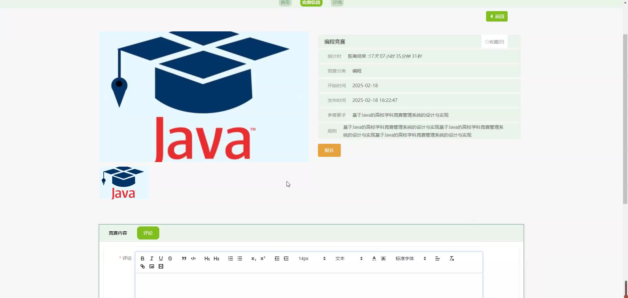The image size is (628, 298).
Task: Create a bulleted list
Action: [240, 258]
